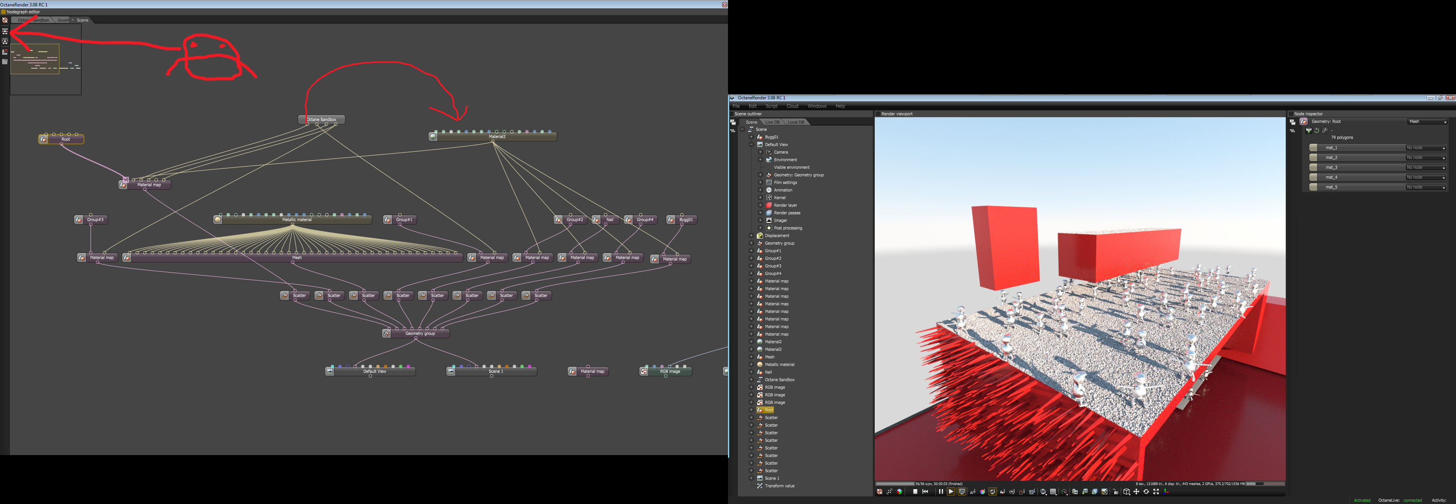Screen dimensions: 1456x504
Task: Click the wrench icon in Node inspector
Action: coord(1324,130)
